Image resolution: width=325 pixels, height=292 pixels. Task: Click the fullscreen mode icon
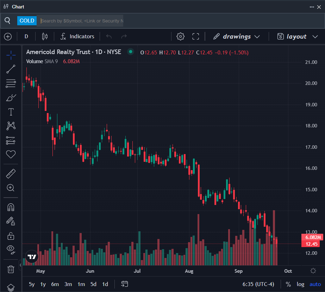point(196,36)
